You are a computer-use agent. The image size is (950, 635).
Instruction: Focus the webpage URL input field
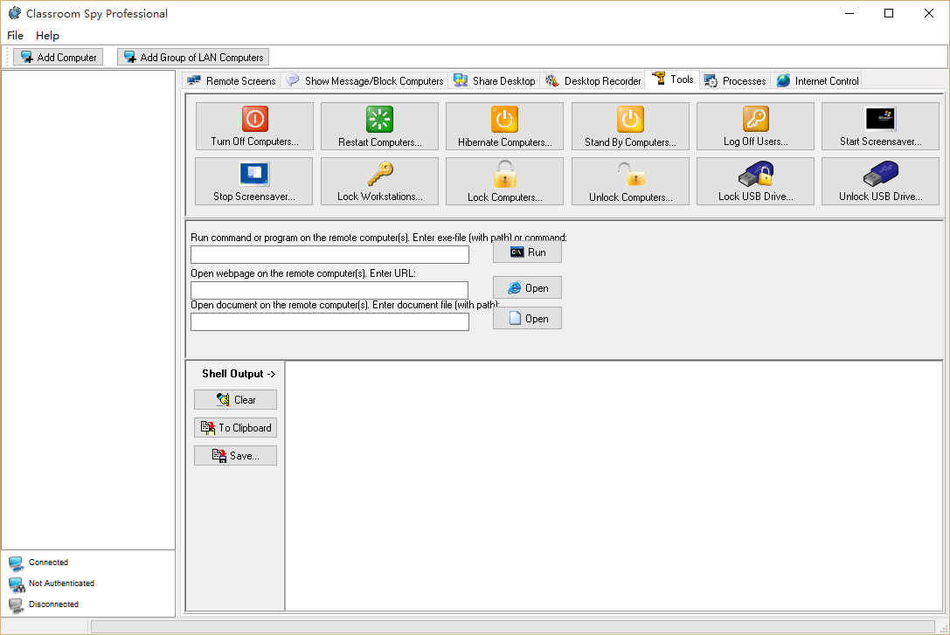tap(329, 291)
